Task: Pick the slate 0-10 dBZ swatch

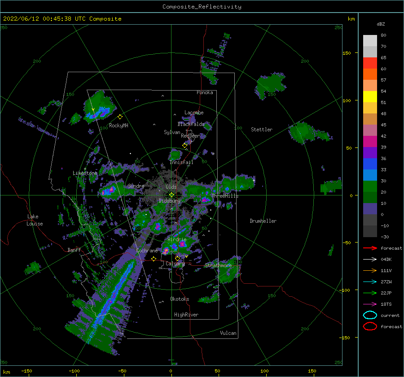Action: [370, 209]
